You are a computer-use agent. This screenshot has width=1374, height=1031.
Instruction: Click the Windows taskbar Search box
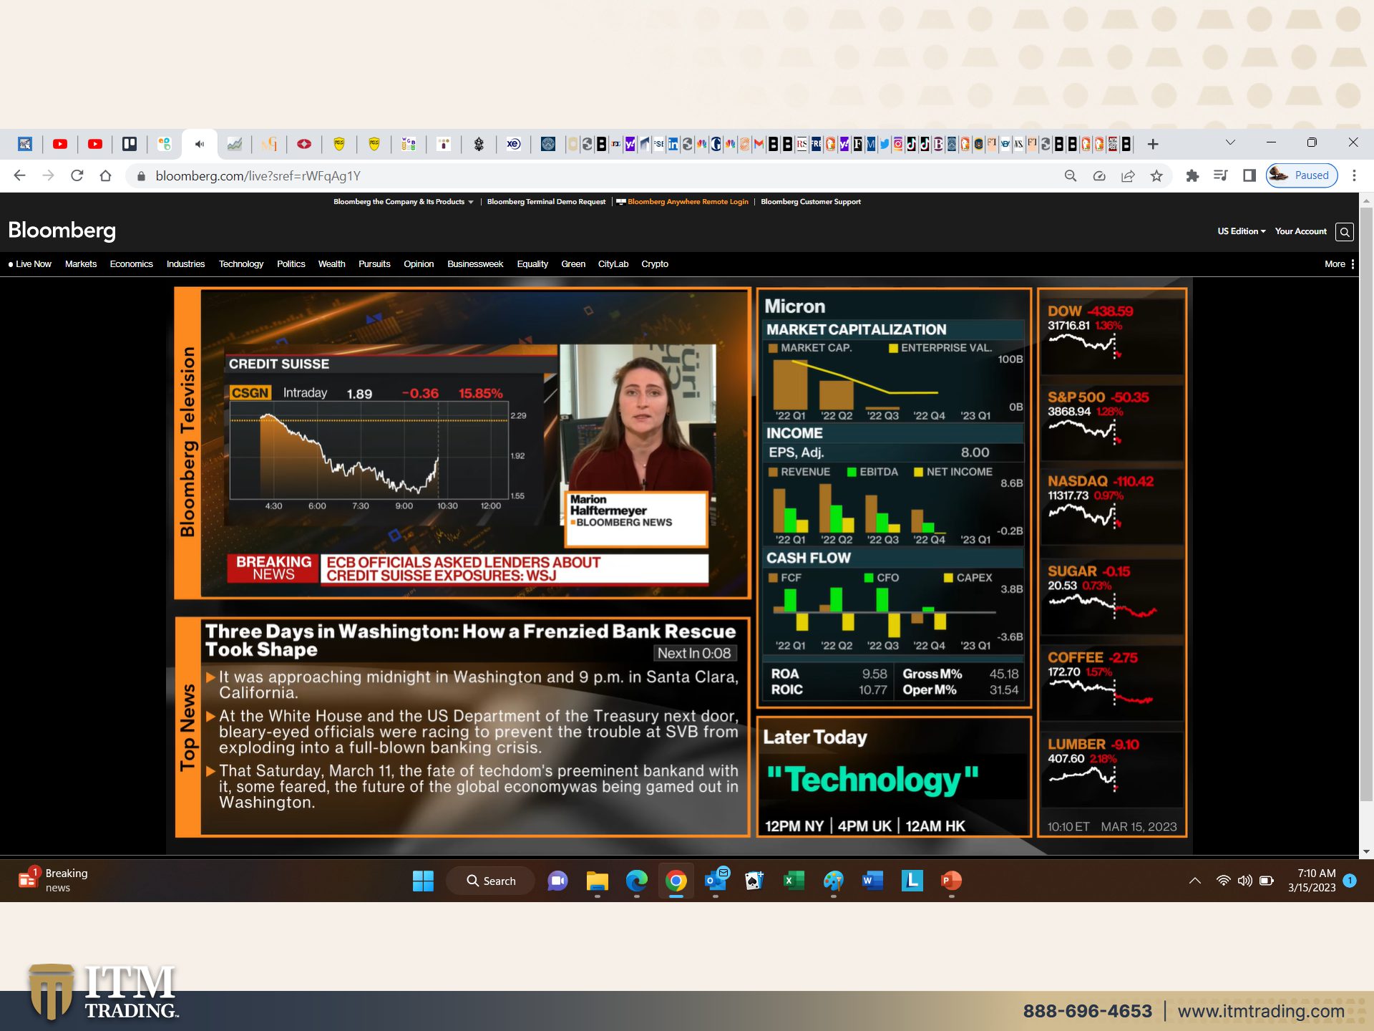pos(491,881)
